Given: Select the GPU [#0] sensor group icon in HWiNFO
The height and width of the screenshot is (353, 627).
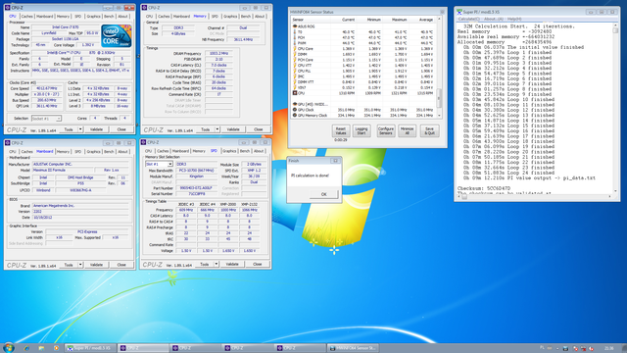Looking at the screenshot, I should coord(295,104).
